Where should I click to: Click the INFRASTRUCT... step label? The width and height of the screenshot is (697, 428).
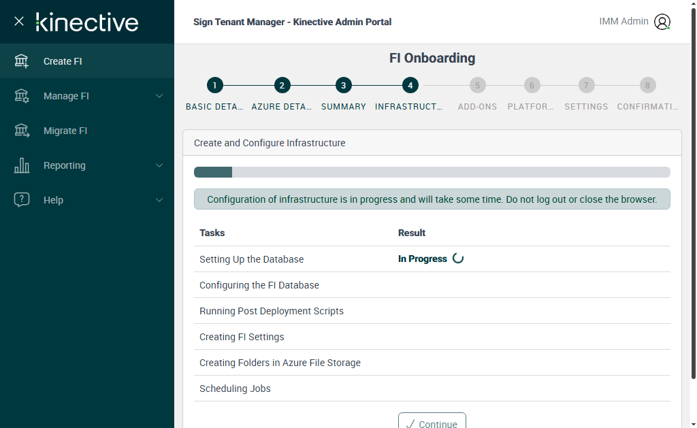tap(409, 107)
